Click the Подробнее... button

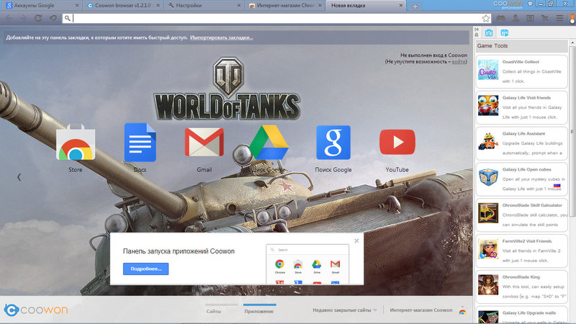[146, 269]
